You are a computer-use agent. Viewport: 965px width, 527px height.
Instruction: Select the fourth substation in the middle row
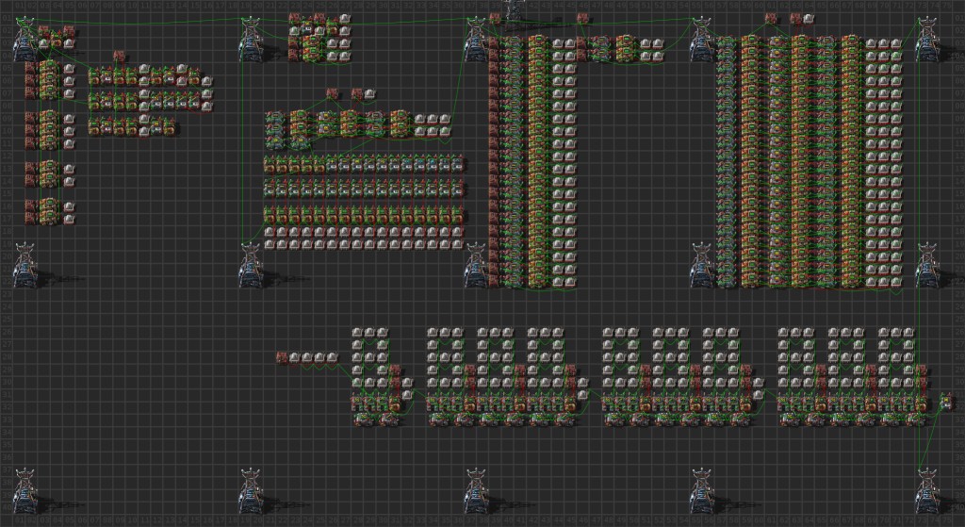coord(701,266)
